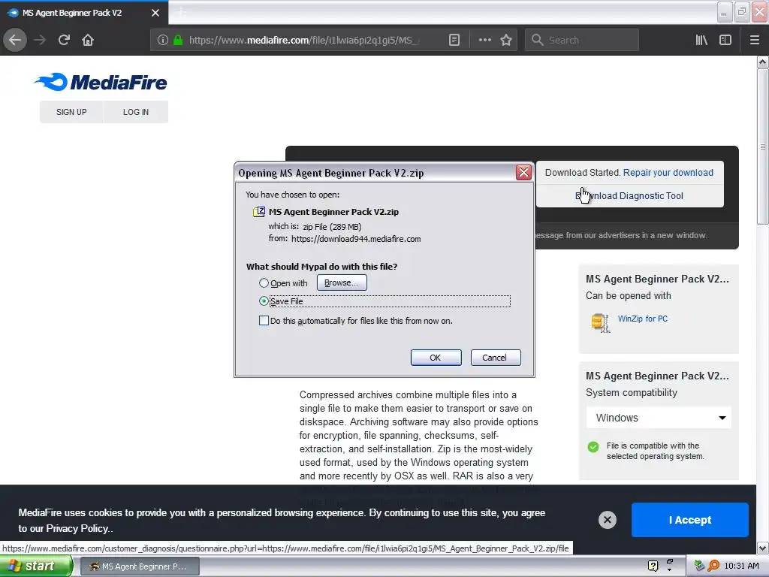Viewport: 769px width, 577px height.
Task: Click the MediaFire logo
Action: [x=101, y=82]
